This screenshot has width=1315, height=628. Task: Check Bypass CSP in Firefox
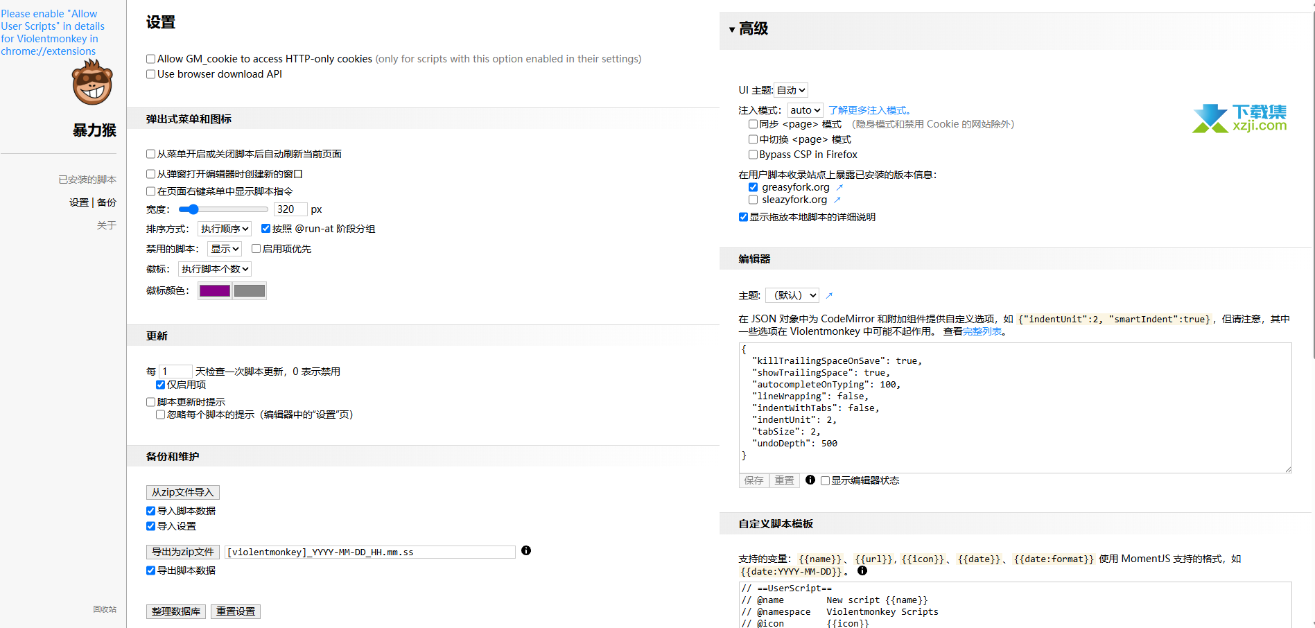click(753, 155)
